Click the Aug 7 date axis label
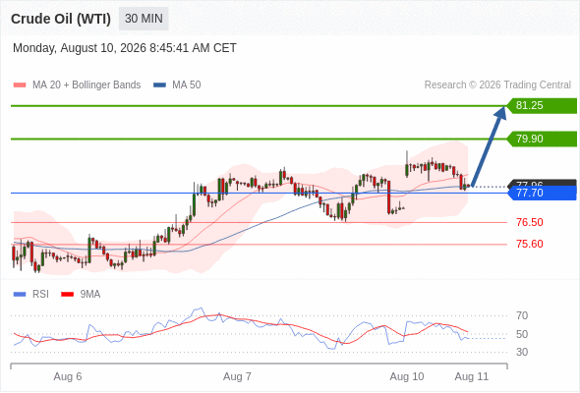 [237, 376]
